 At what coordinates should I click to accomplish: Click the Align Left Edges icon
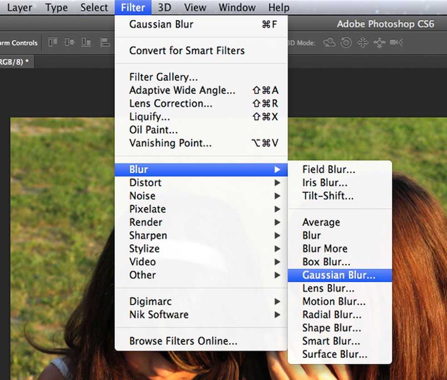pyautogui.click(x=105, y=43)
